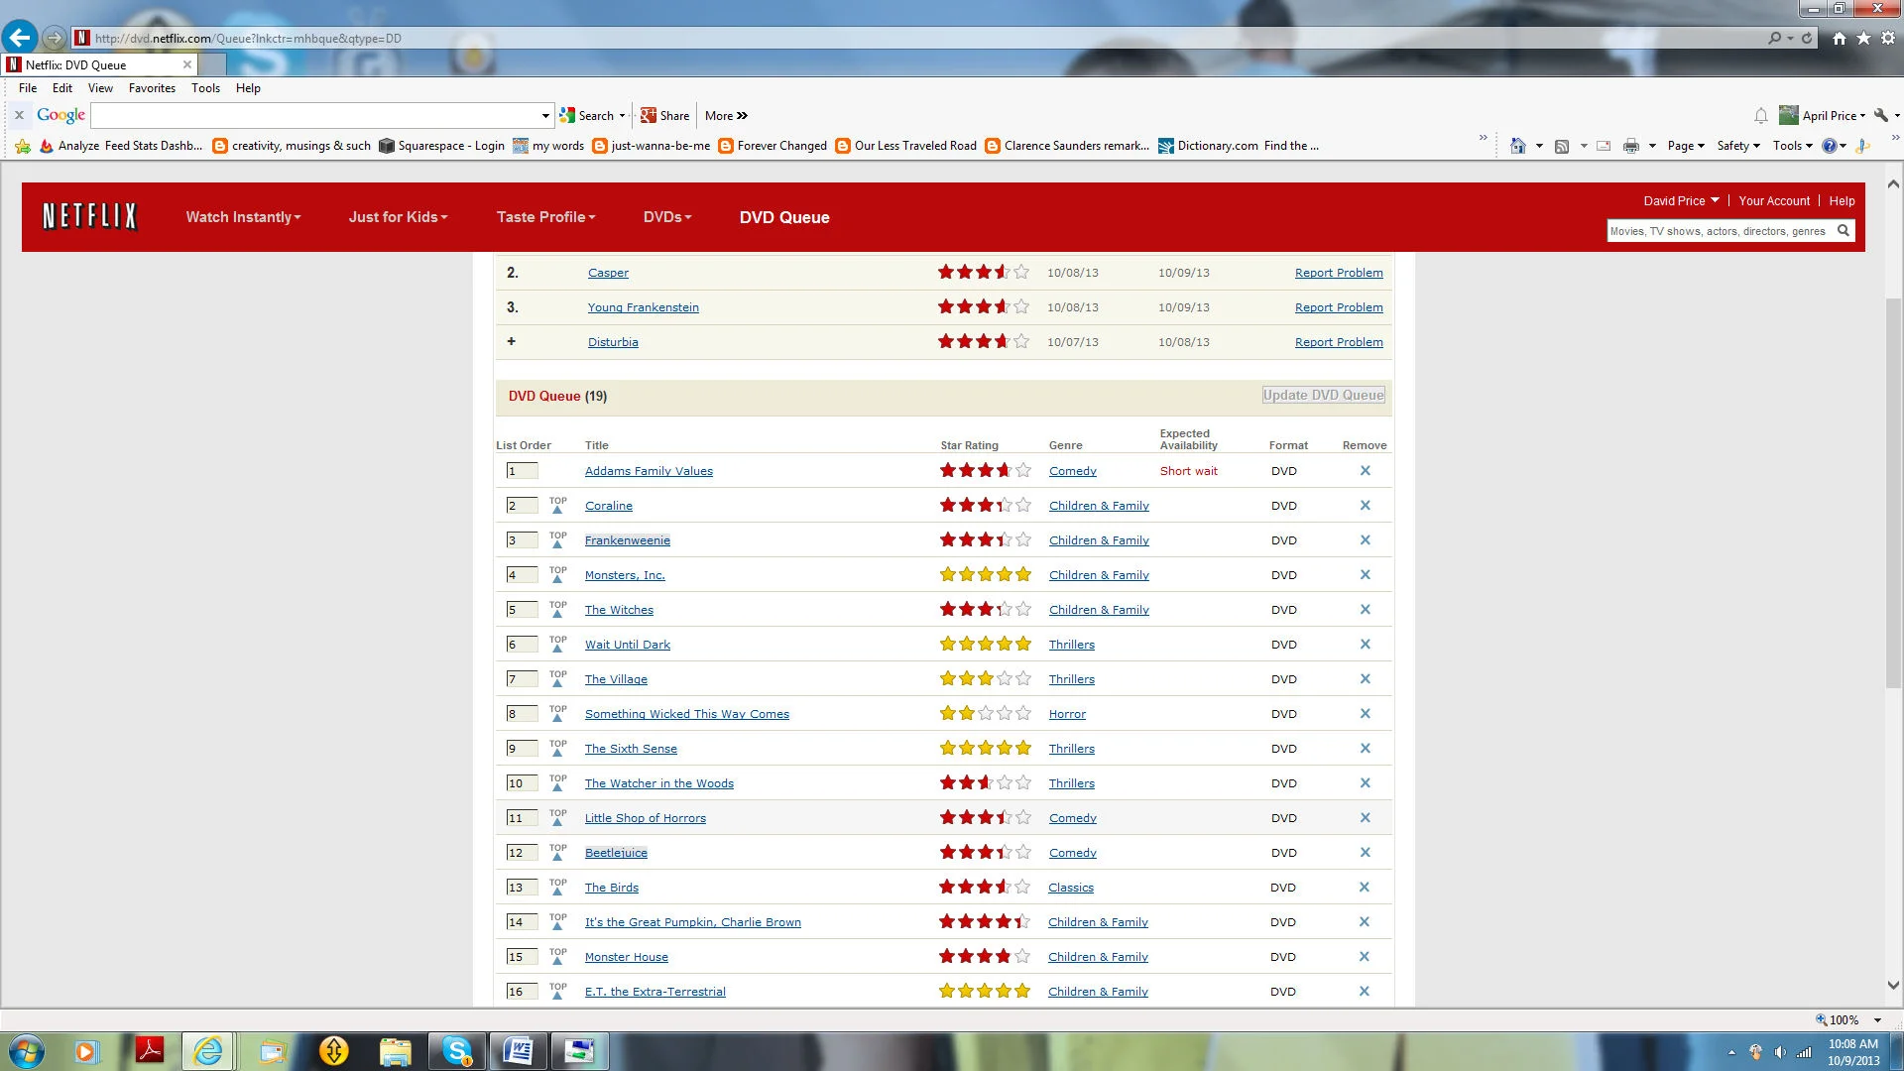Remove The Sixth Sense from the queue
This screenshot has width=1904, height=1071.
click(x=1365, y=749)
